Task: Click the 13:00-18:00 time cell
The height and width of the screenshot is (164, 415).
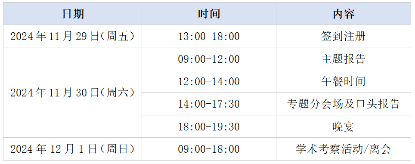Action: click(209, 36)
